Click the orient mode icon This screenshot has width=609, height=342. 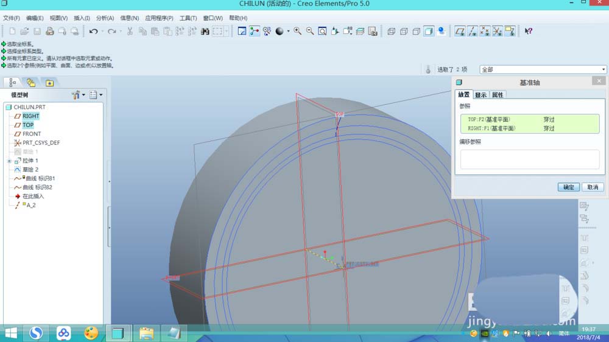(x=267, y=31)
